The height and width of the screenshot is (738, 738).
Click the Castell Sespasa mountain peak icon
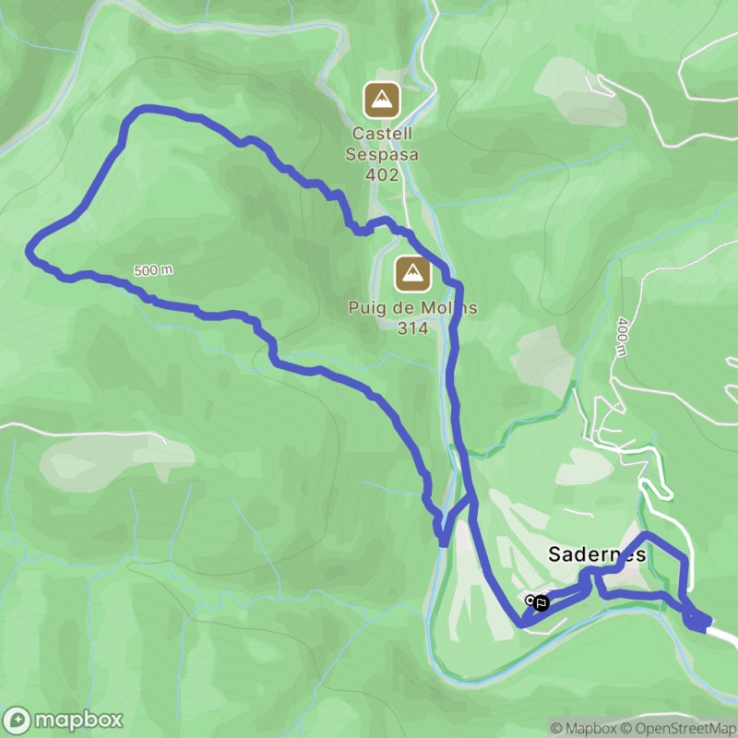(382, 101)
